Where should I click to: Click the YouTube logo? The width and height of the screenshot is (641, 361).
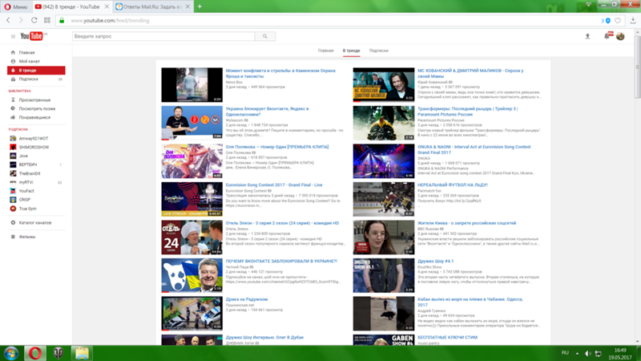click(33, 36)
